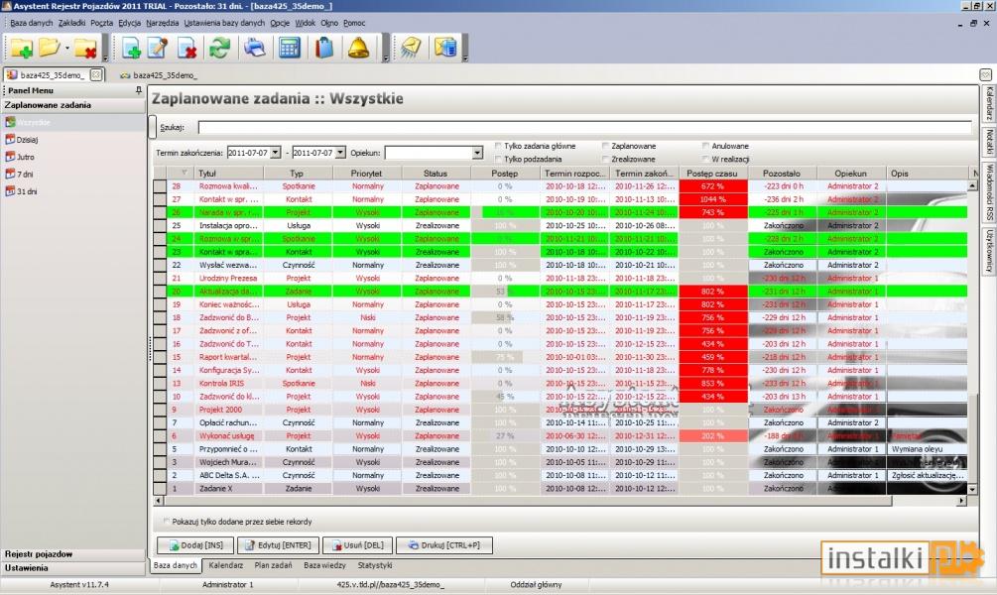Select Wszystkie in planned tasks list
Image resolution: width=997 pixels, height=595 pixels.
pyautogui.click(x=73, y=122)
